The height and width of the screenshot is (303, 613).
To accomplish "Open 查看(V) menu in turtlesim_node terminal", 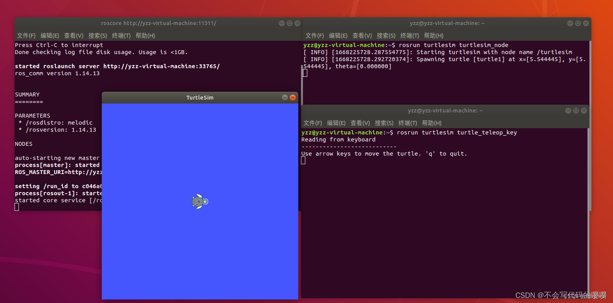I will (362, 36).
